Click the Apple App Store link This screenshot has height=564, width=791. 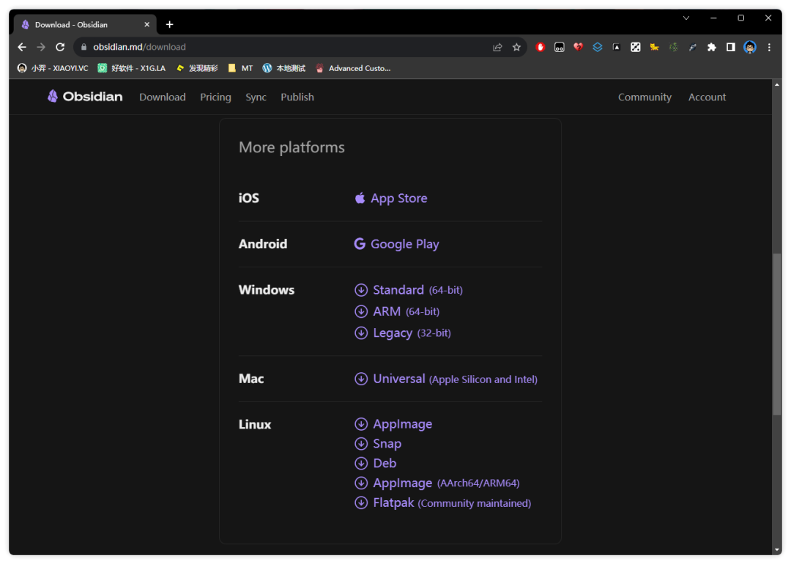point(398,198)
